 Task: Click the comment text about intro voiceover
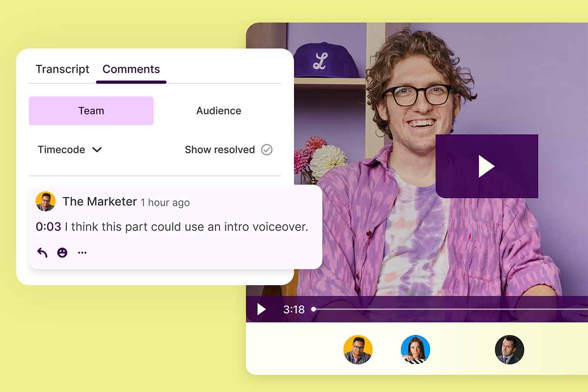(187, 227)
